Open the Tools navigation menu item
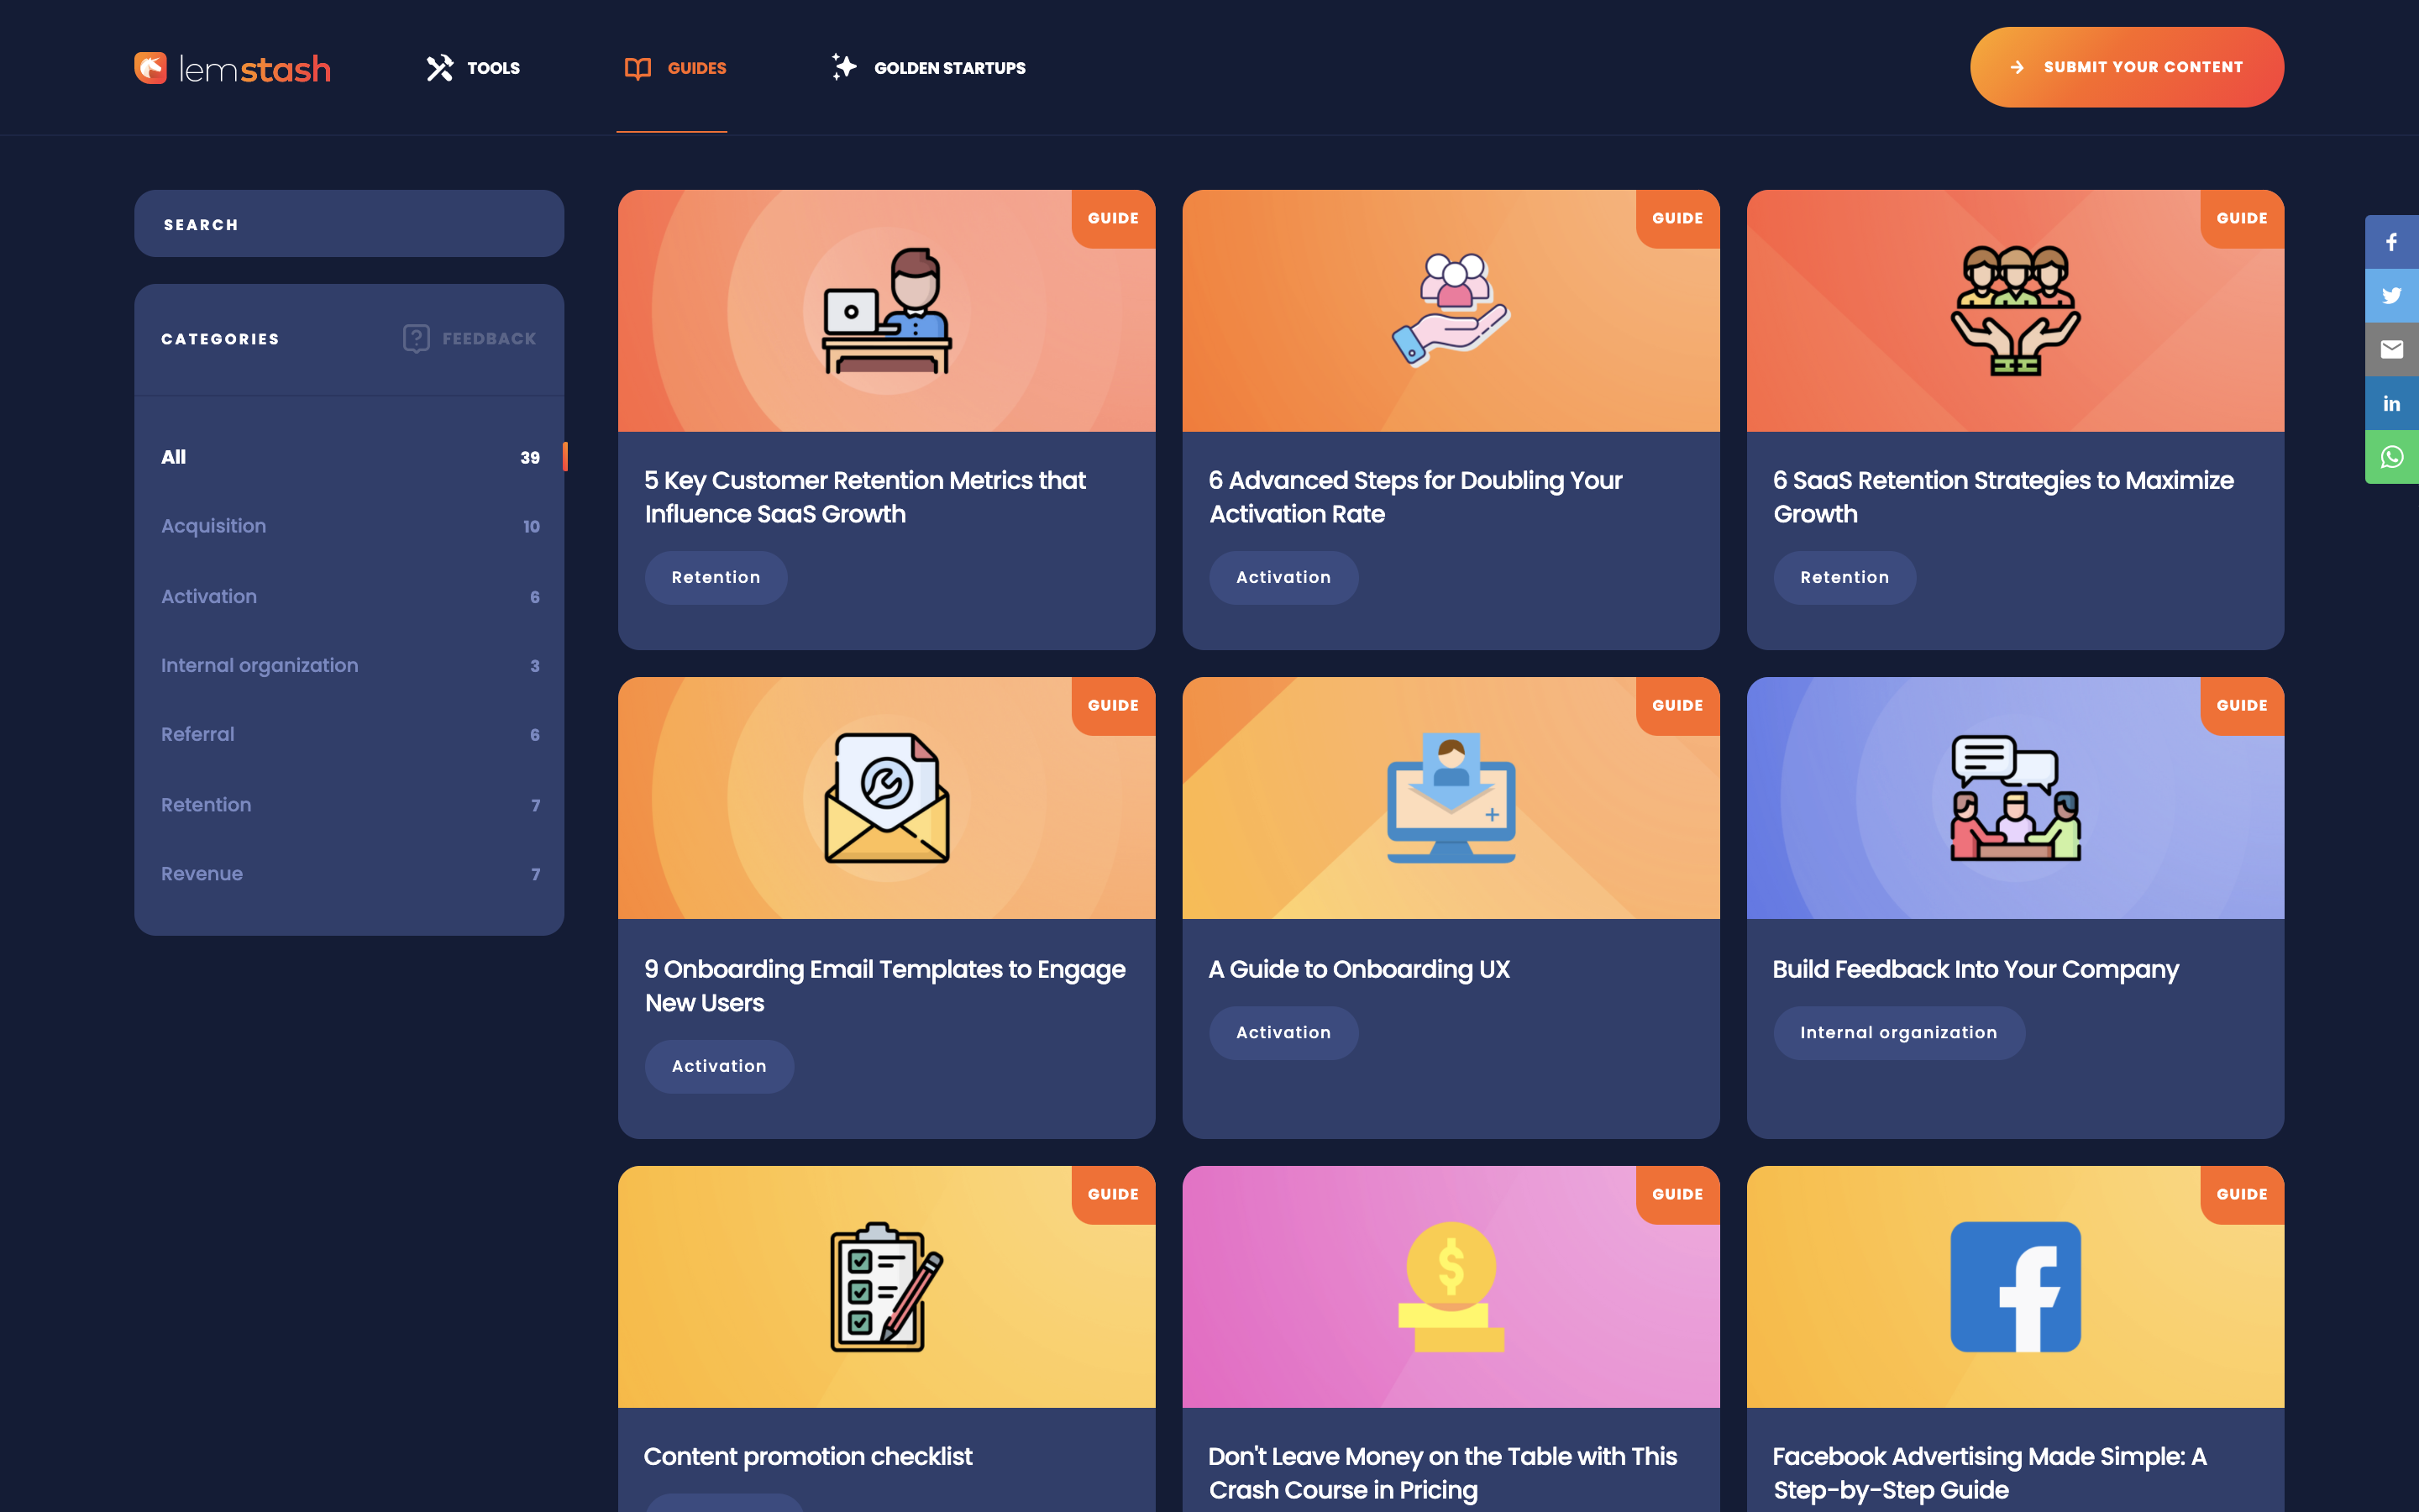Viewport: 2419px width, 1512px height. pyautogui.click(x=493, y=68)
